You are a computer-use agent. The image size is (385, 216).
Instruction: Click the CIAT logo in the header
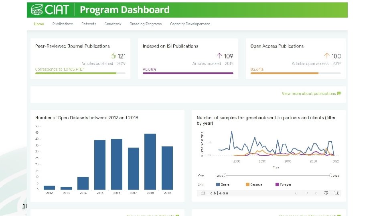tap(50, 10)
